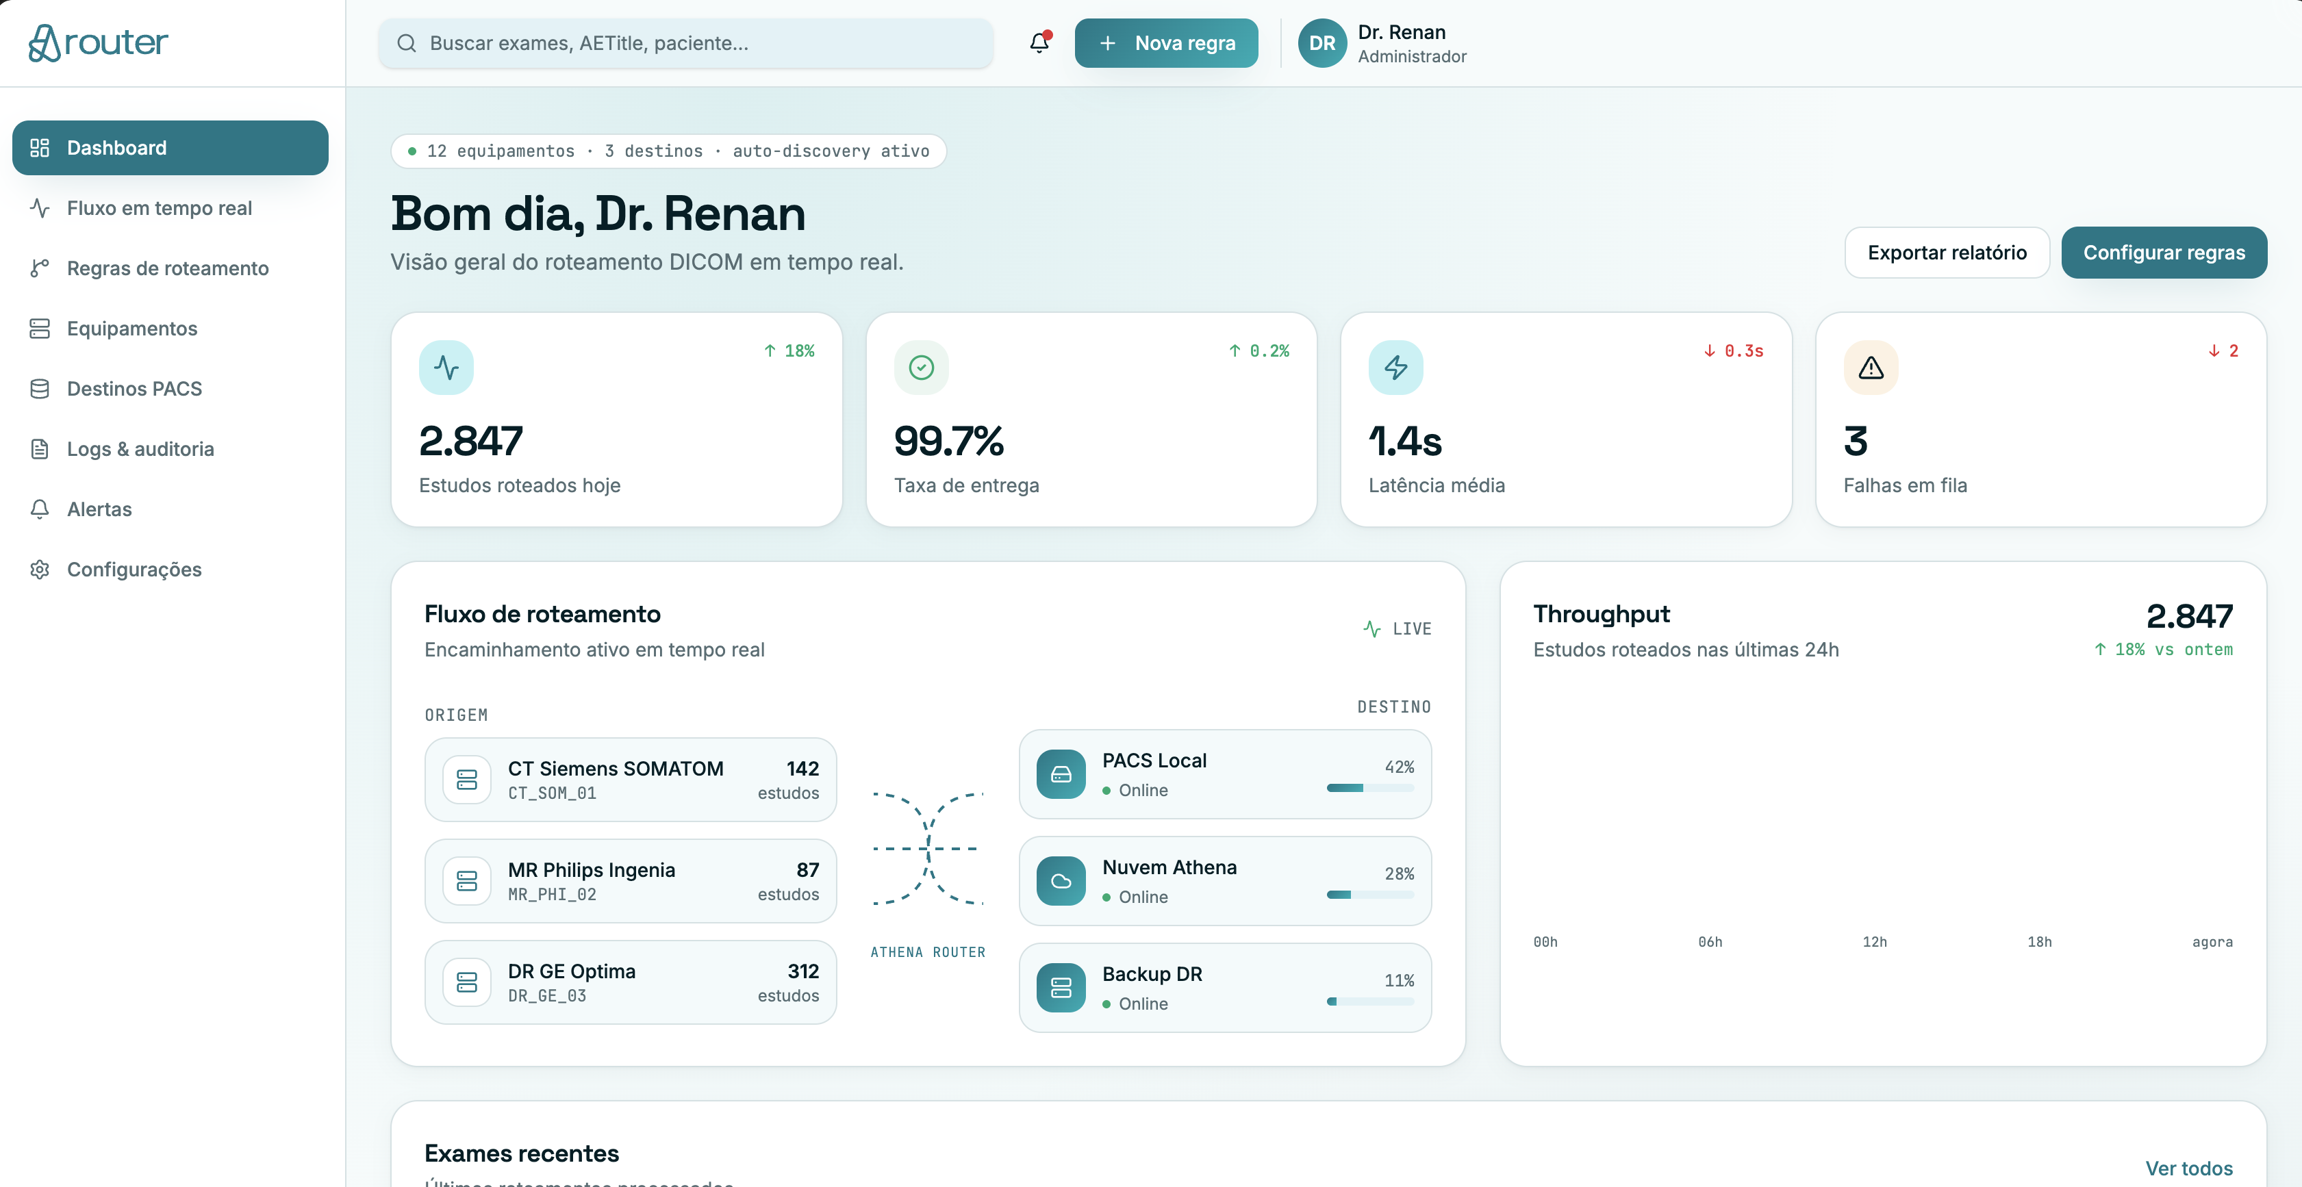2302x1187 pixels.
Task: Click the Estudos roteados hoje activity icon
Action: coord(446,367)
